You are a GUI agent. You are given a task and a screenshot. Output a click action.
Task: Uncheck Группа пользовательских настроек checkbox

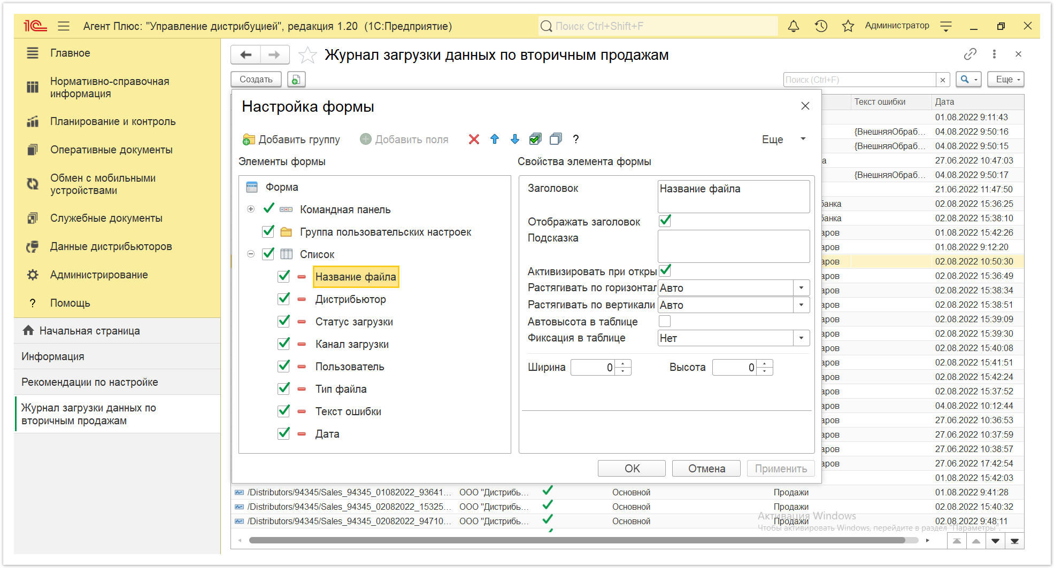(268, 231)
